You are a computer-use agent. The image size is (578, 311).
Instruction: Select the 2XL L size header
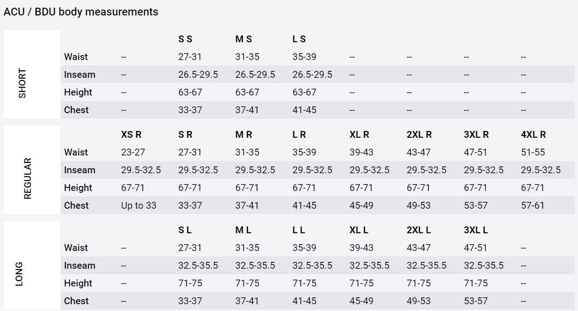click(419, 230)
